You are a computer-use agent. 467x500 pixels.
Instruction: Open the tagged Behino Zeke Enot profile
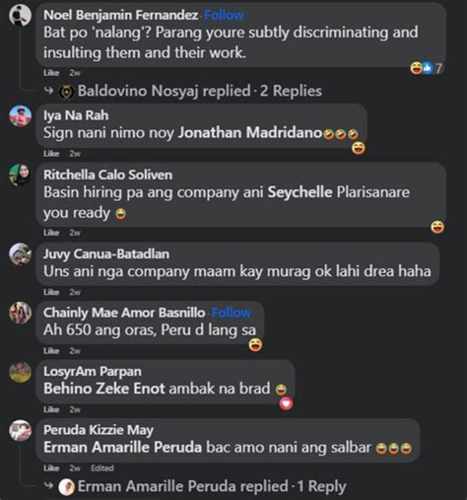tap(104, 389)
